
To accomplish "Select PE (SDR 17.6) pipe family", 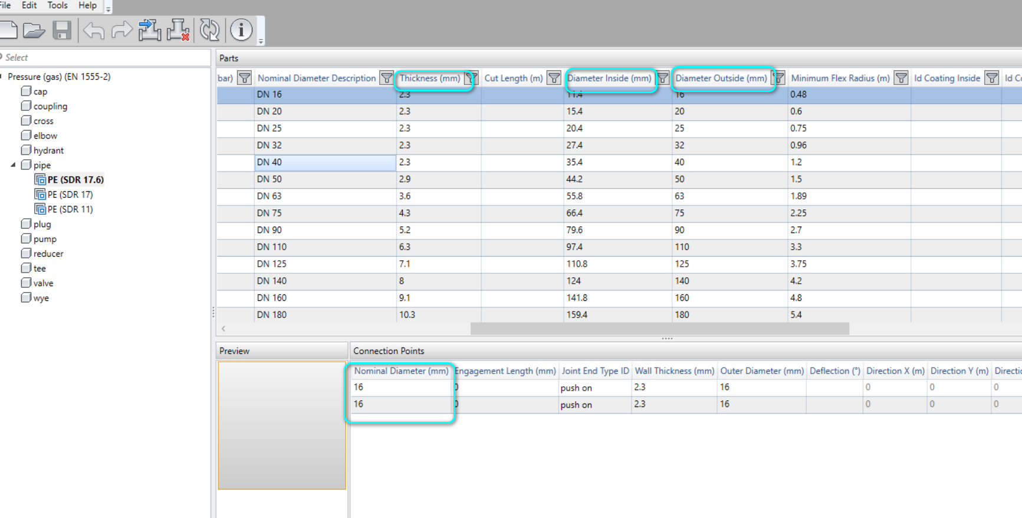I will pos(75,180).
